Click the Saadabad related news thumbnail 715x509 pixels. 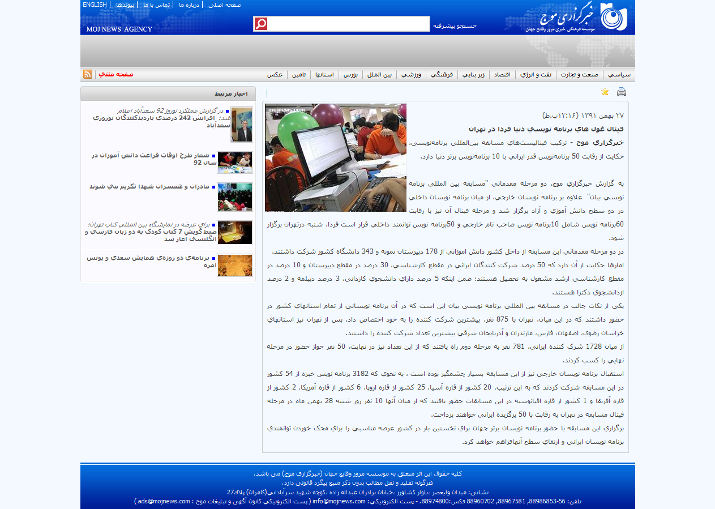pos(242,125)
